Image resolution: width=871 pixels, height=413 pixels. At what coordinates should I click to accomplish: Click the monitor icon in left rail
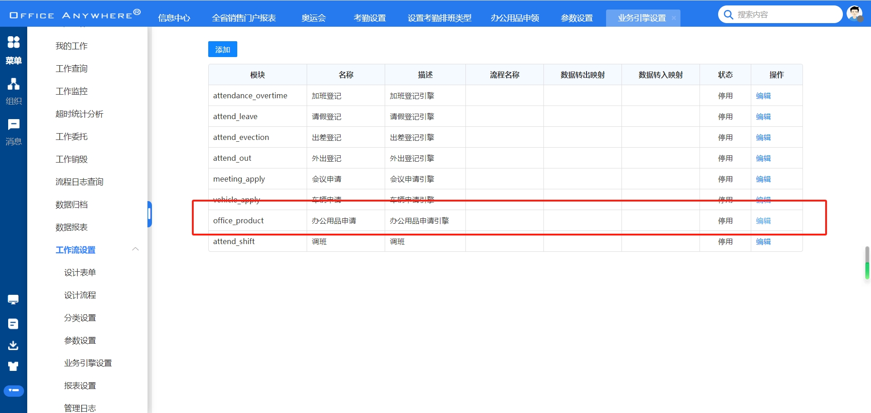(x=13, y=299)
